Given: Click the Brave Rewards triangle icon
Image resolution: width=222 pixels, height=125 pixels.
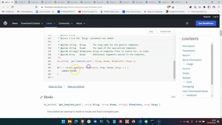Looking at the screenshot, I should point(173,7).
